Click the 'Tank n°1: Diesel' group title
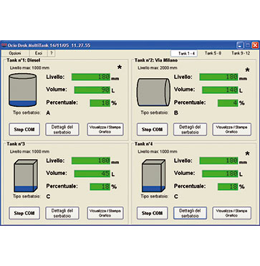Image resolution: width=260 pixels, height=266 pixels. tap(24, 60)
